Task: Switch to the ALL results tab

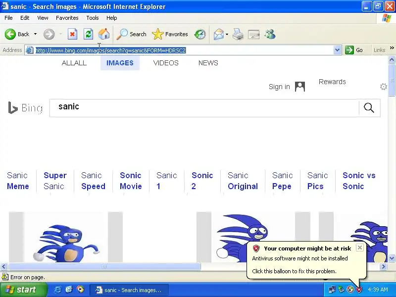Action: coord(74,63)
